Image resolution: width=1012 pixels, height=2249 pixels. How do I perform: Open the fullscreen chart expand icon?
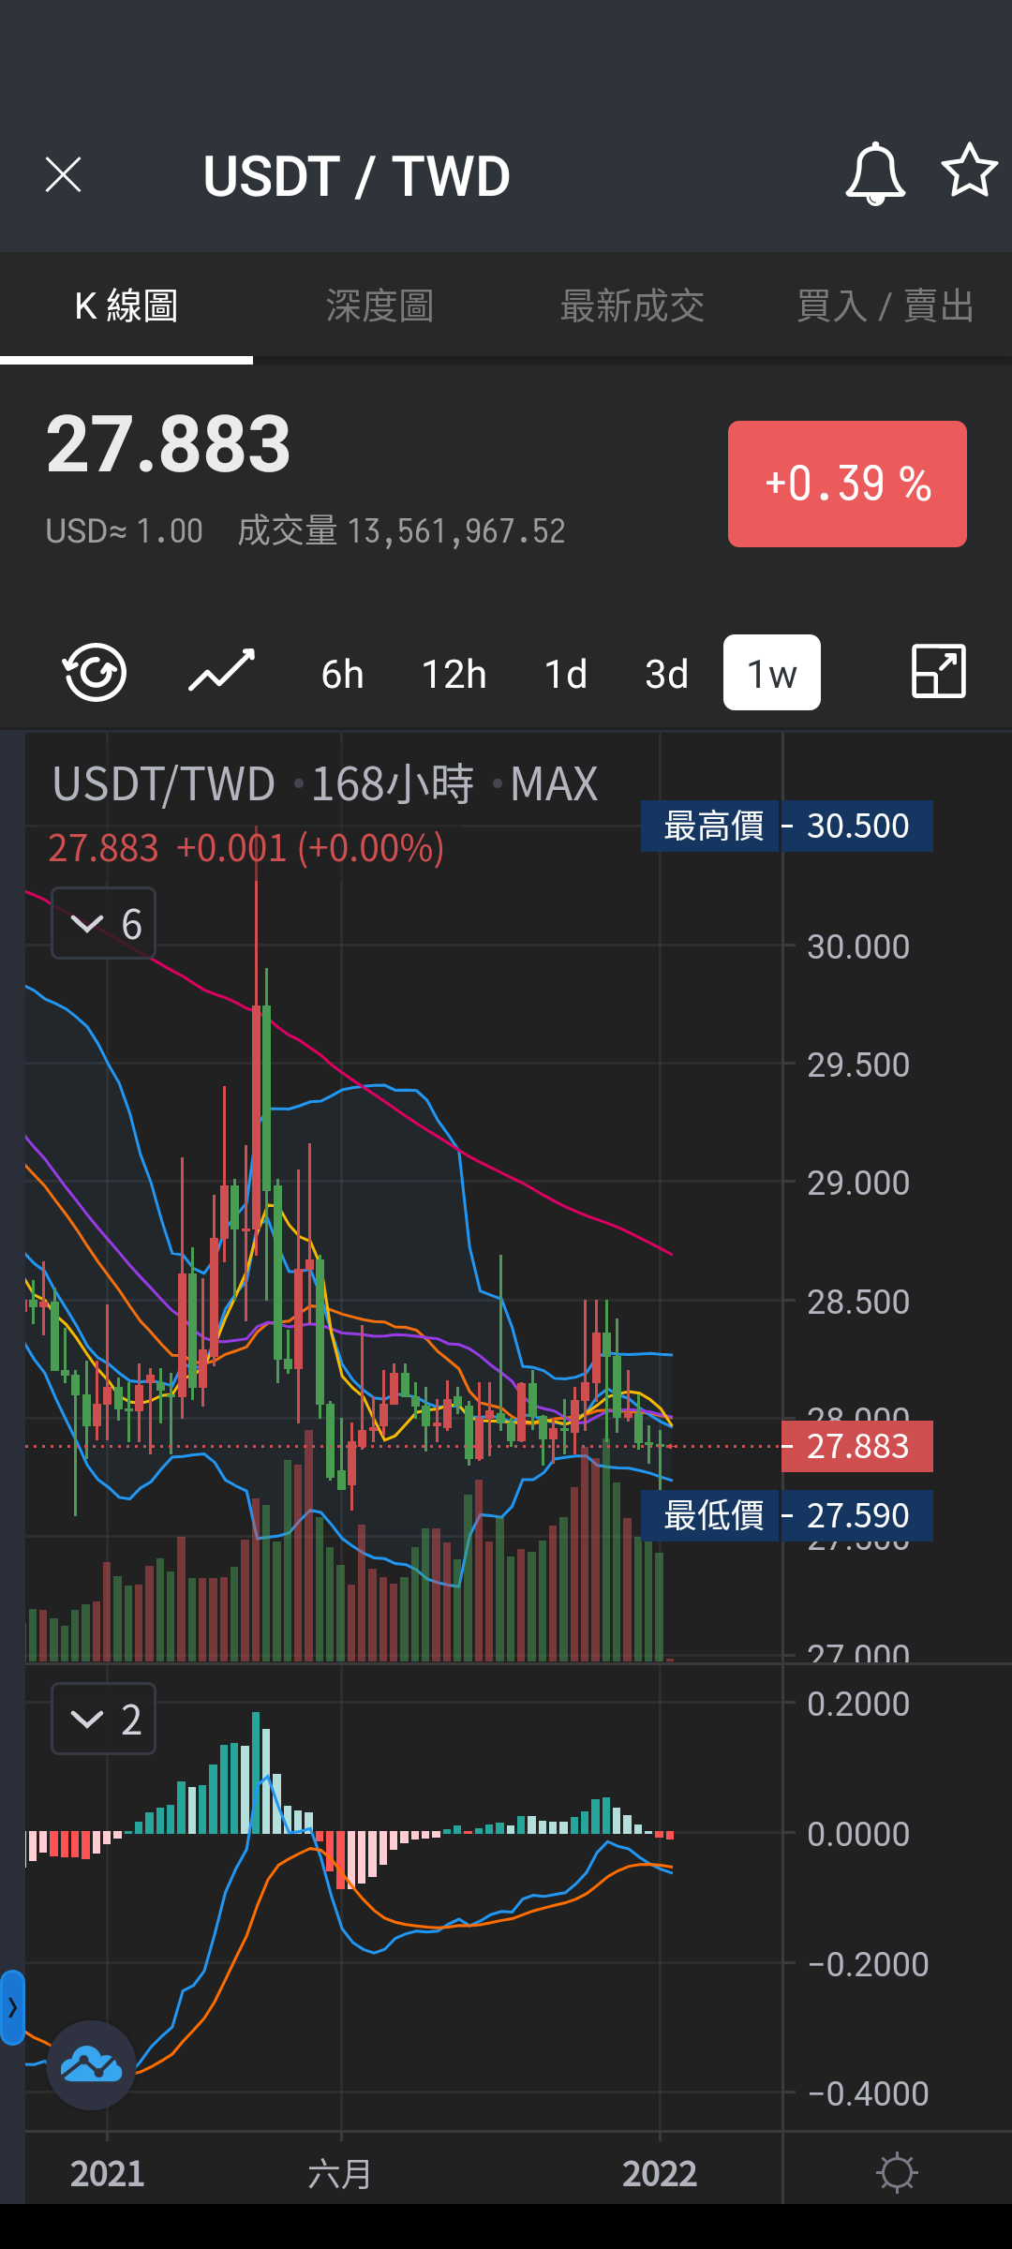939,671
